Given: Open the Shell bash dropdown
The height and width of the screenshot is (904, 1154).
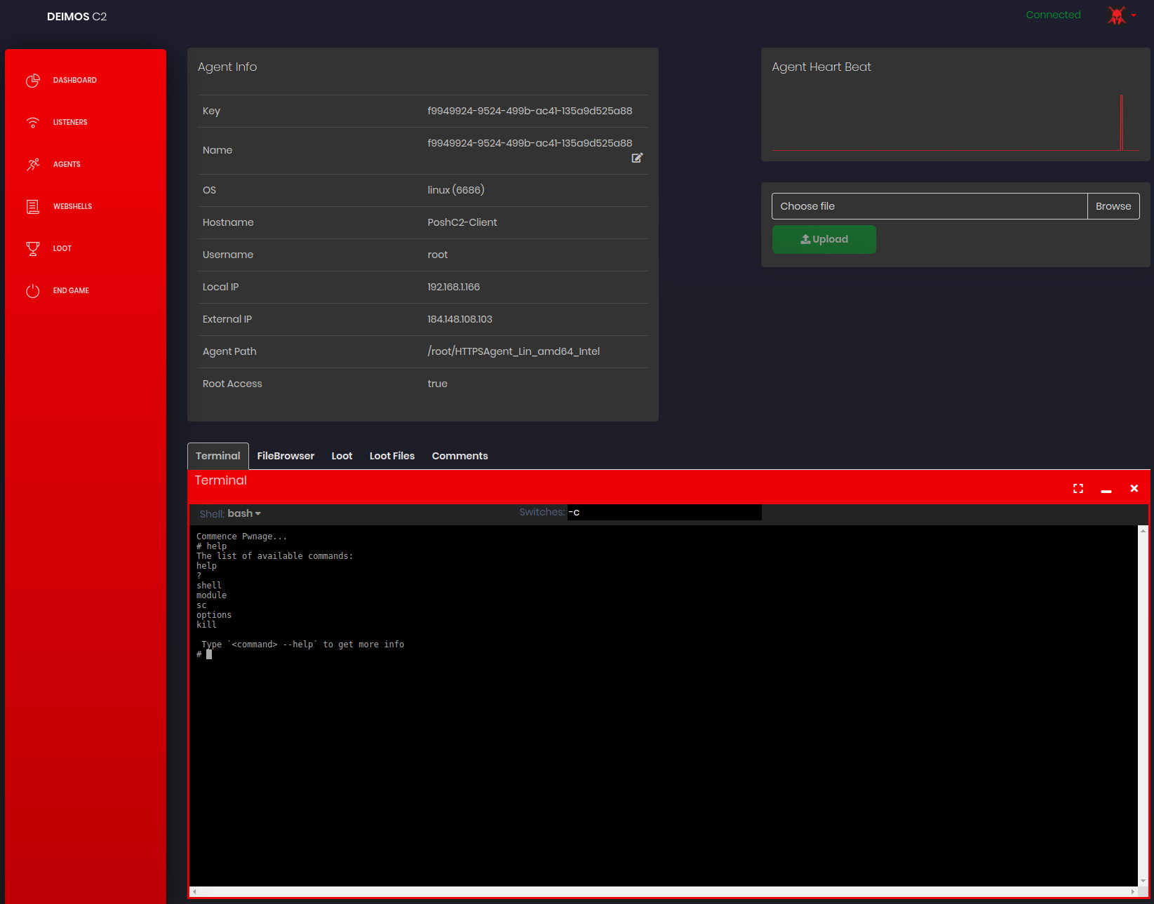Looking at the screenshot, I should point(241,513).
